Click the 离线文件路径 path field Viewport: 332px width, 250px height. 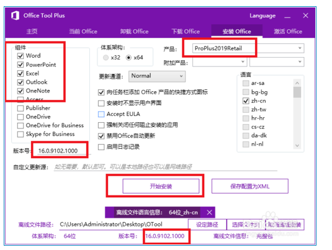pyautogui.click(x=123, y=225)
